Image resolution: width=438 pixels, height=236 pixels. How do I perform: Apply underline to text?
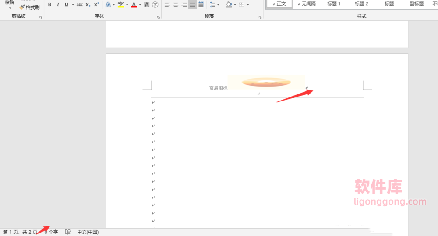[67, 4]
